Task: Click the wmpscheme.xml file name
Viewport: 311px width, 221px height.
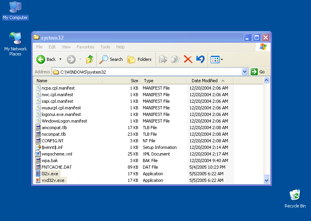Action: [57, 154]
